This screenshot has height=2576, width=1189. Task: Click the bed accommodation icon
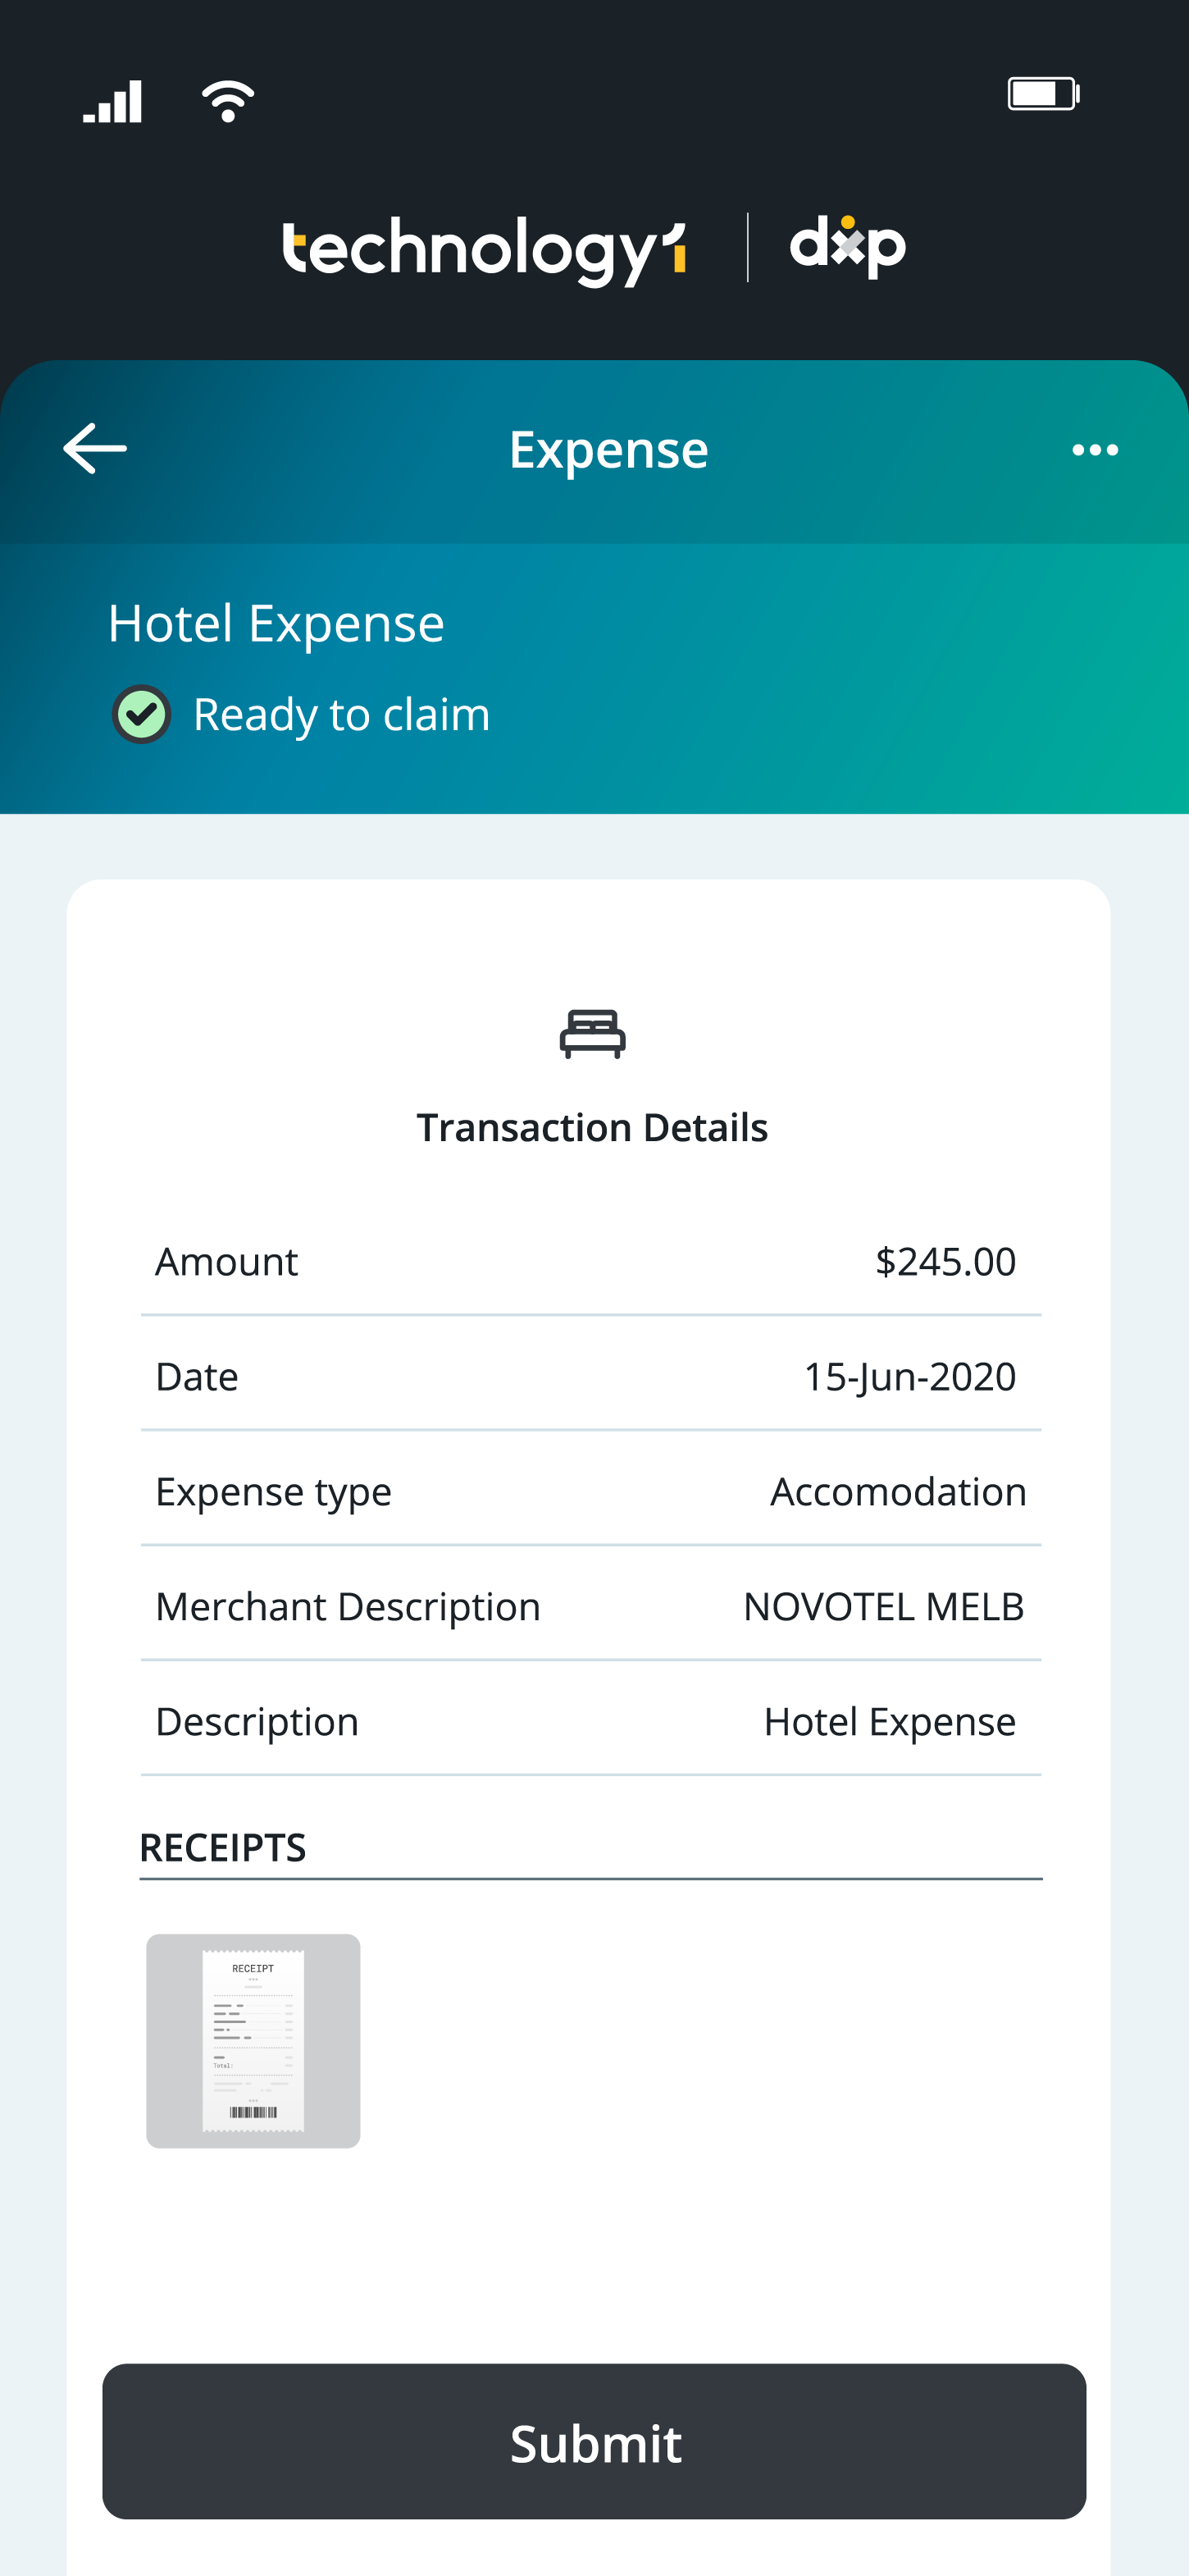tap(593, 1034)
